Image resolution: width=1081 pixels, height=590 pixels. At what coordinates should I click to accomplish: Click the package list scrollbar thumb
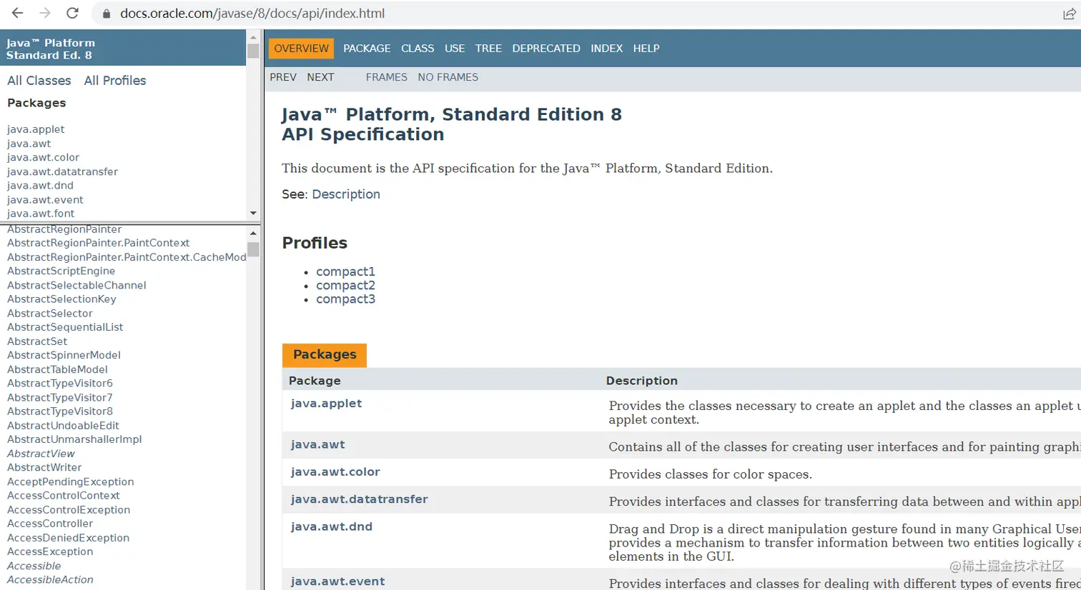point(253,51)
